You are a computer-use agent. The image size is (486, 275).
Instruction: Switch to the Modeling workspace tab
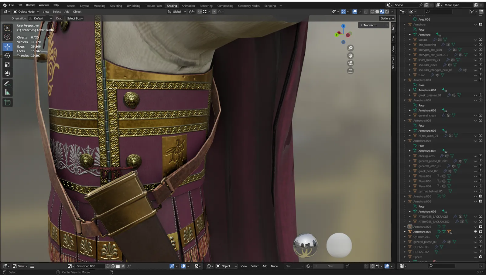(x=99, y=6)
